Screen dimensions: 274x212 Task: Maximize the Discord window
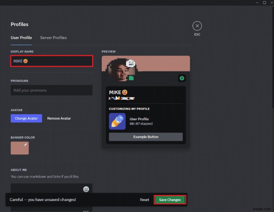[264, 3]
